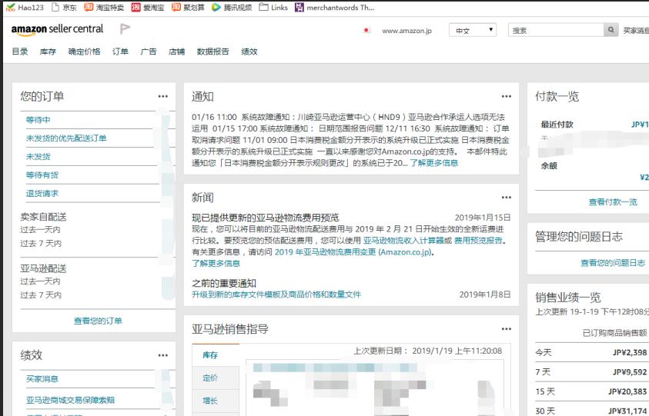Open the 亚马逊销售指导 panel three-dot menu
649x416 pixels.
[507, 329]
